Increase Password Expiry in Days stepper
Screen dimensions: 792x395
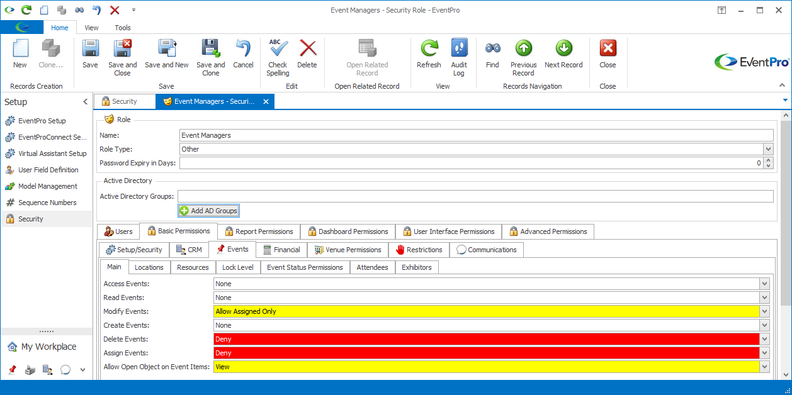768,160
